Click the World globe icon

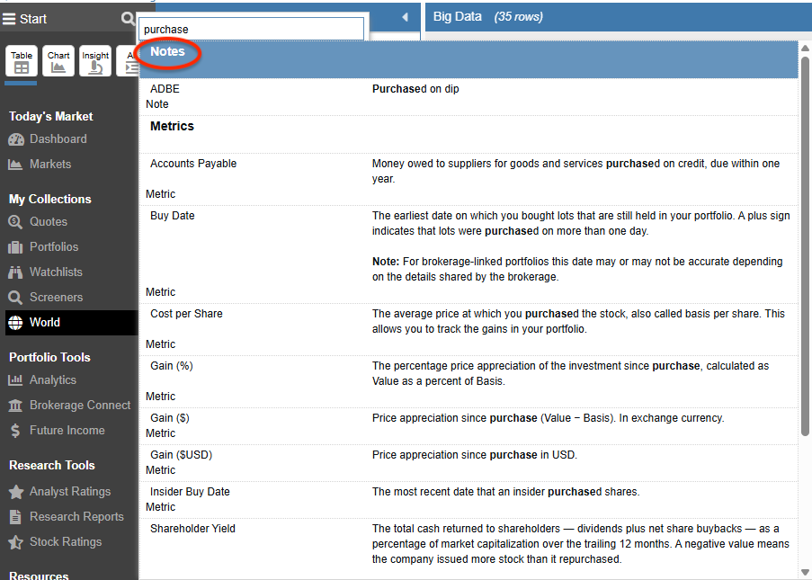tap(15, 323)
